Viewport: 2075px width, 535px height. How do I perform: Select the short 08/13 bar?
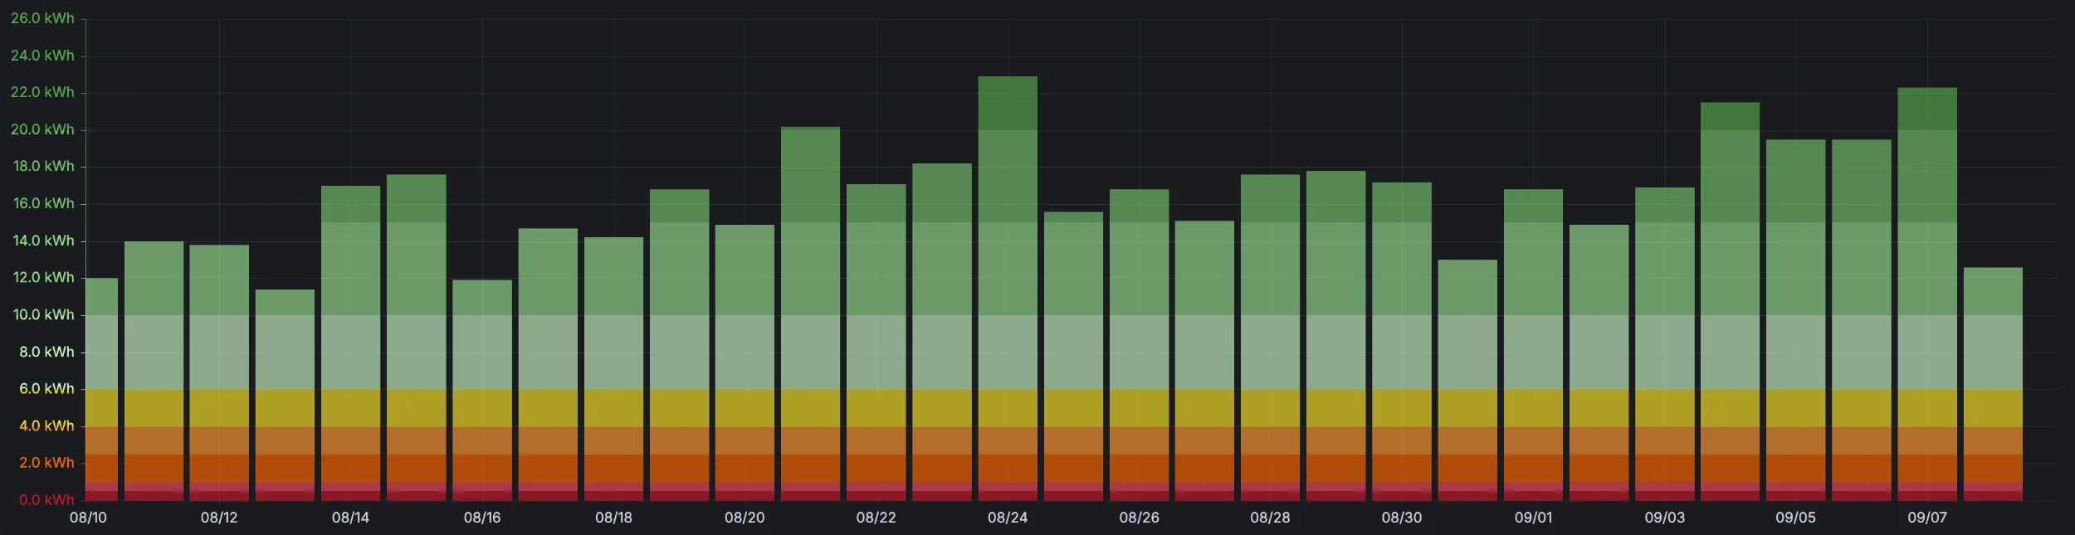(285, 395)
